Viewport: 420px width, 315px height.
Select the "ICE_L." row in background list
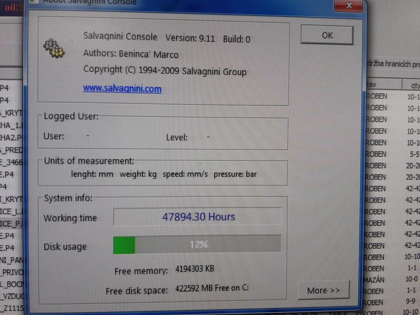[x=11, y=211]
